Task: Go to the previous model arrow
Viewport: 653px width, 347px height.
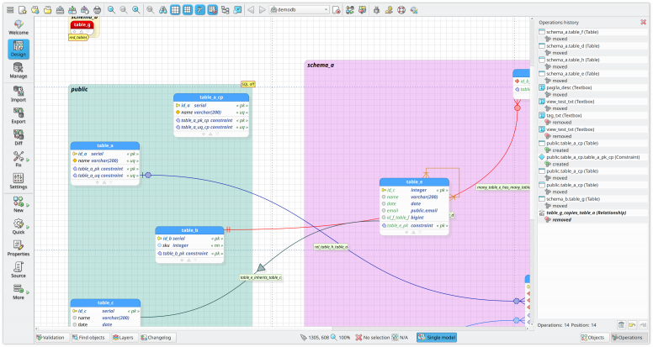Action: [x=251, y=9]
